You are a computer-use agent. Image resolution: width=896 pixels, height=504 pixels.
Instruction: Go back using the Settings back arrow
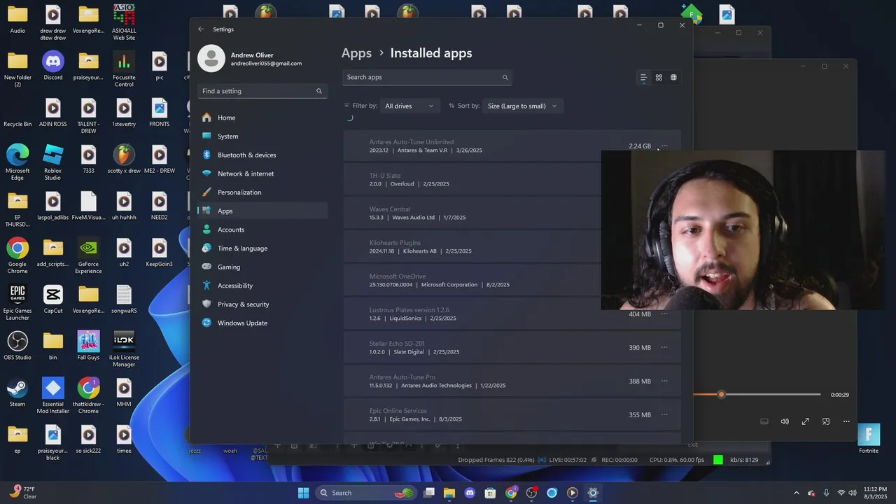click(x=201, y=29)
